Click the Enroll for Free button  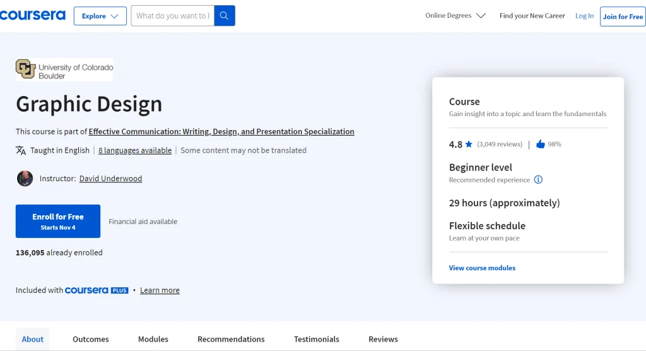[58, 221]
